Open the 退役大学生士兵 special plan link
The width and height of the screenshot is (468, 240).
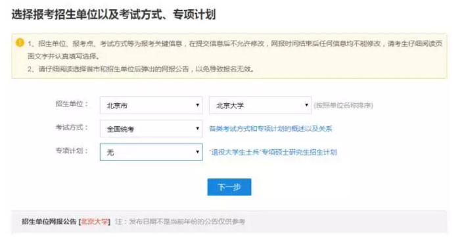(x=273, y=153)
